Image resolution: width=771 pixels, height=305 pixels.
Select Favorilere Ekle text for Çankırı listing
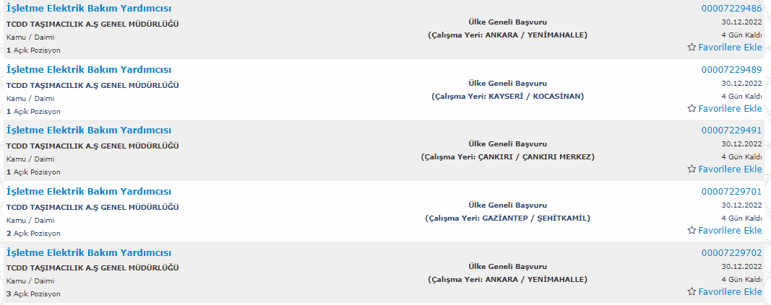click(731, 169)
